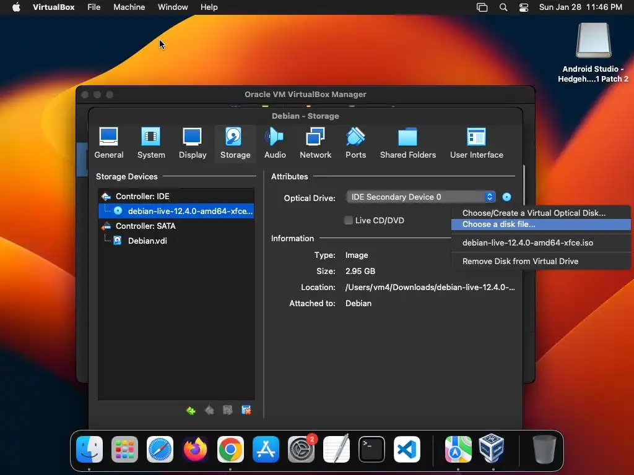
Task: Click the Location path value
Action: pyautogui.click(x=430, y=287)
